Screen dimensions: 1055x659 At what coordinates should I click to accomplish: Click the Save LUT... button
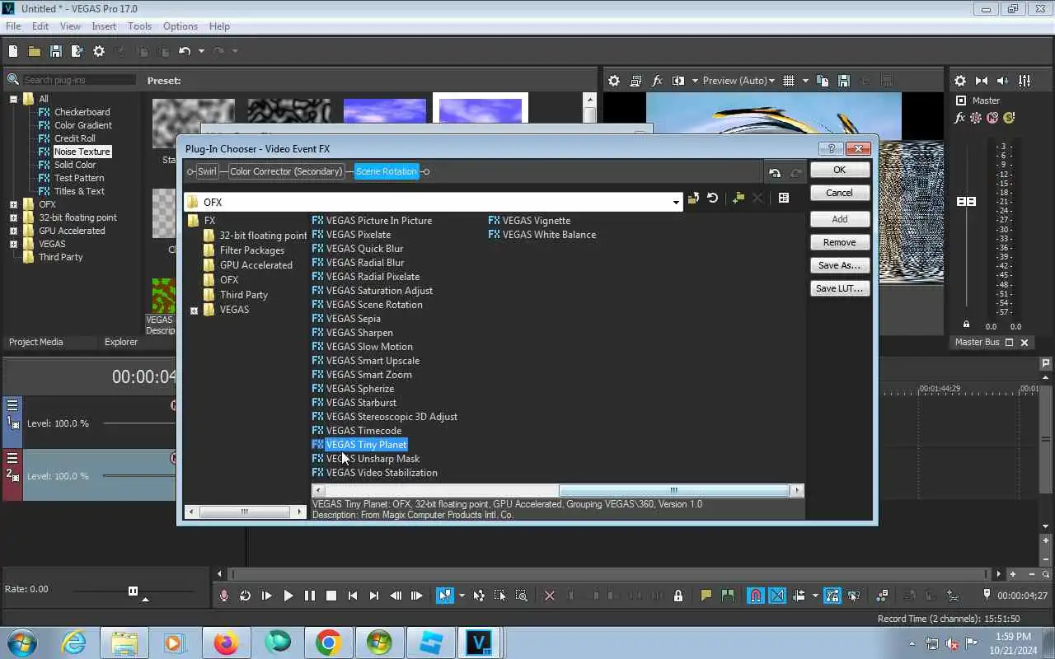pyautogui.click(x=839, y=288)
